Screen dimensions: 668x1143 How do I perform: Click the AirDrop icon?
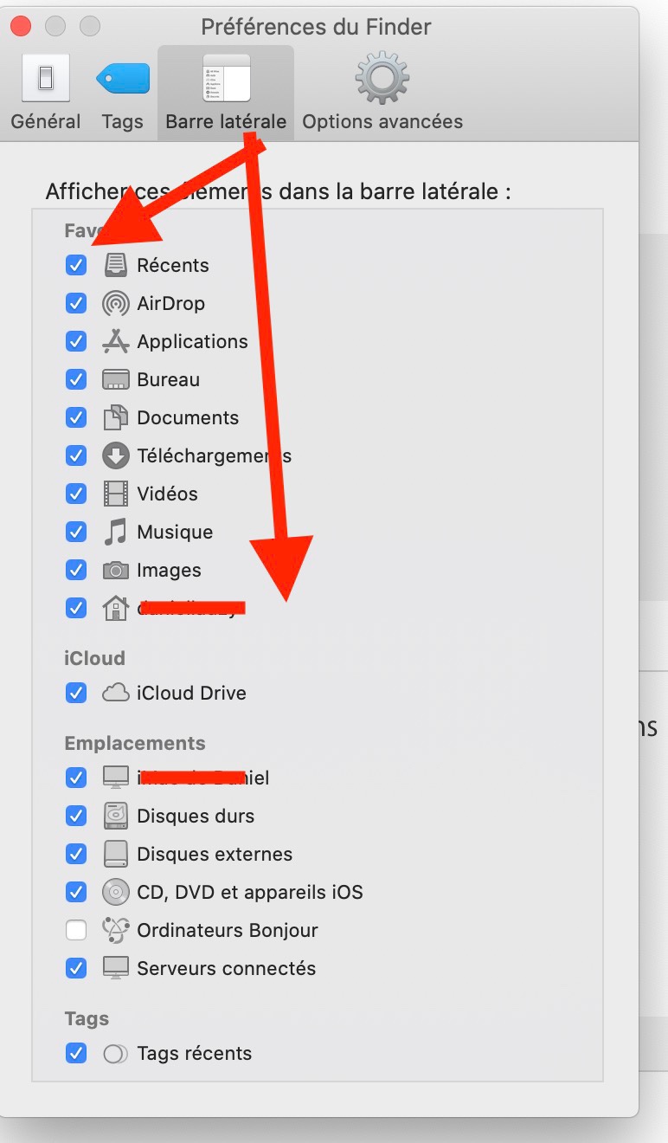(x=115, y=304)
